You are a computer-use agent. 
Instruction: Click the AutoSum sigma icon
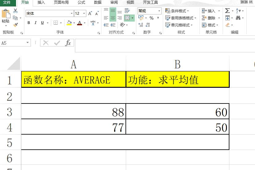(x=227, y=11)
